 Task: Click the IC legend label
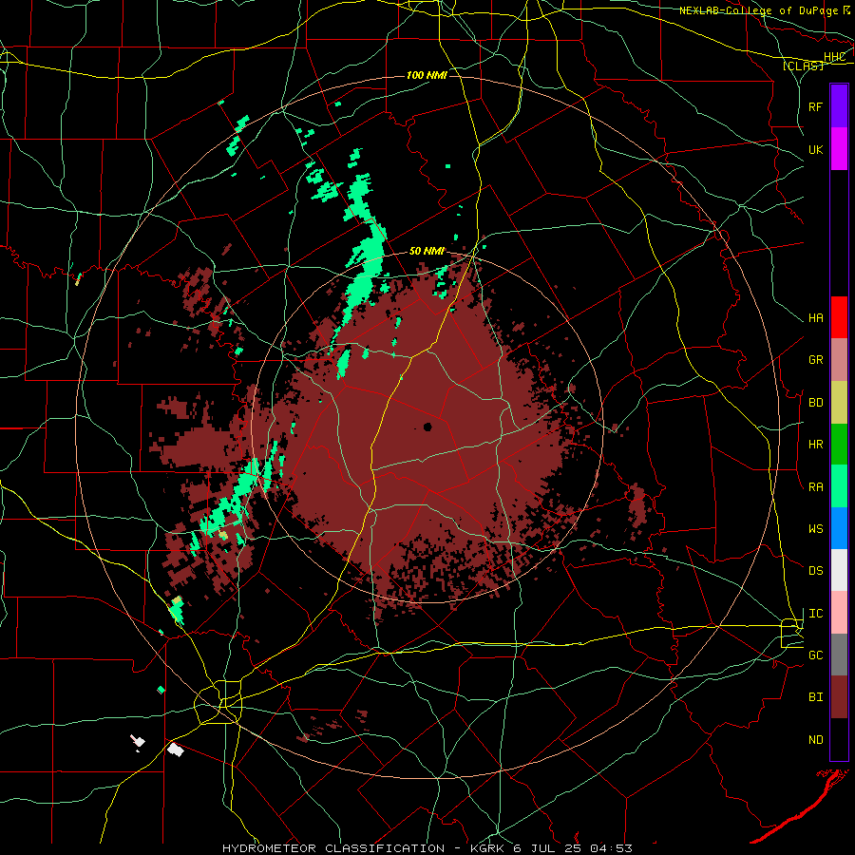click(x=816, y=614)
